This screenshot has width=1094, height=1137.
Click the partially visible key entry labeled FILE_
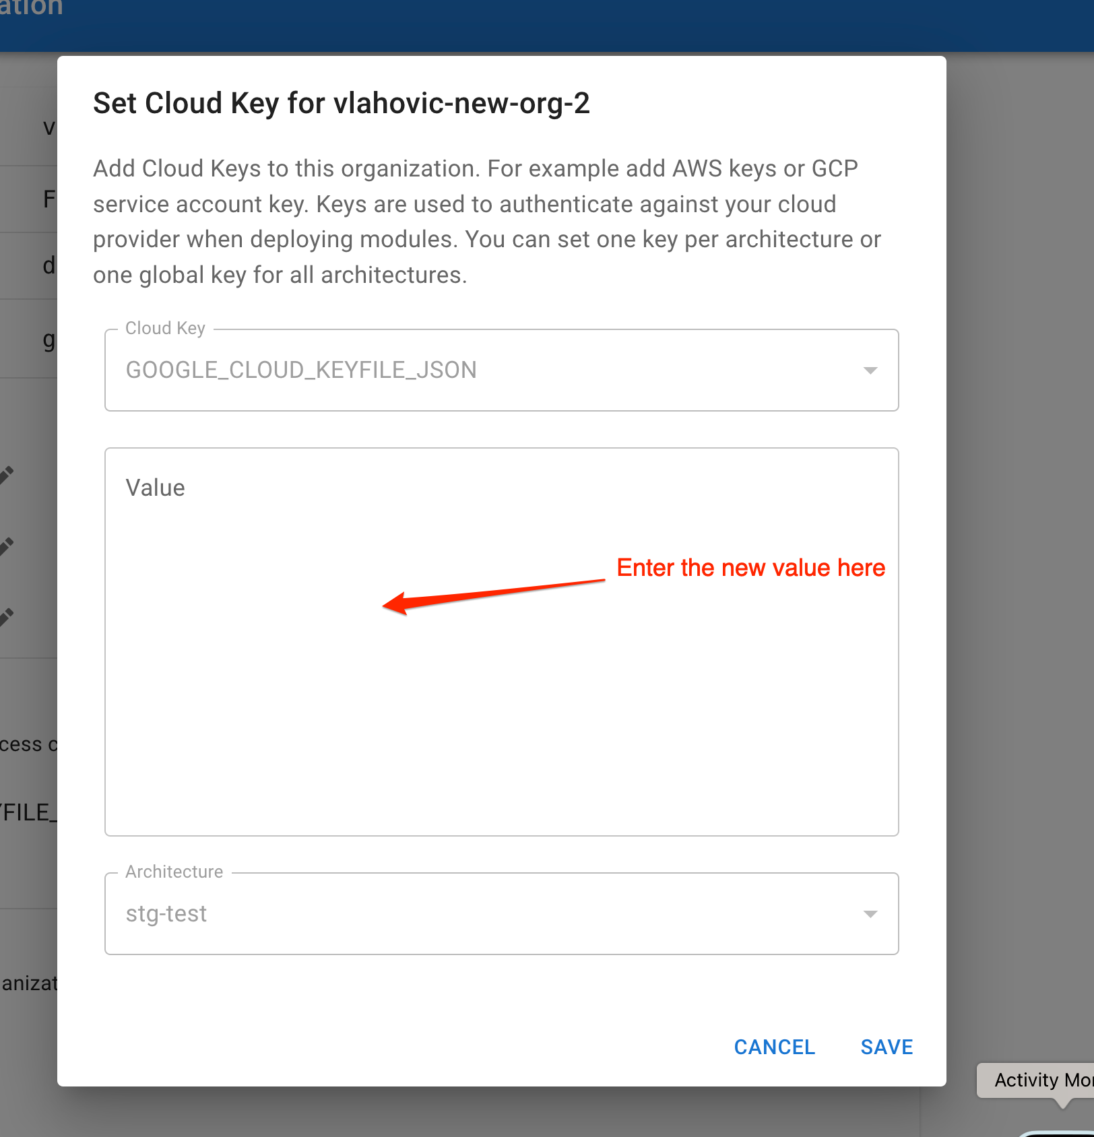(27, 812)
